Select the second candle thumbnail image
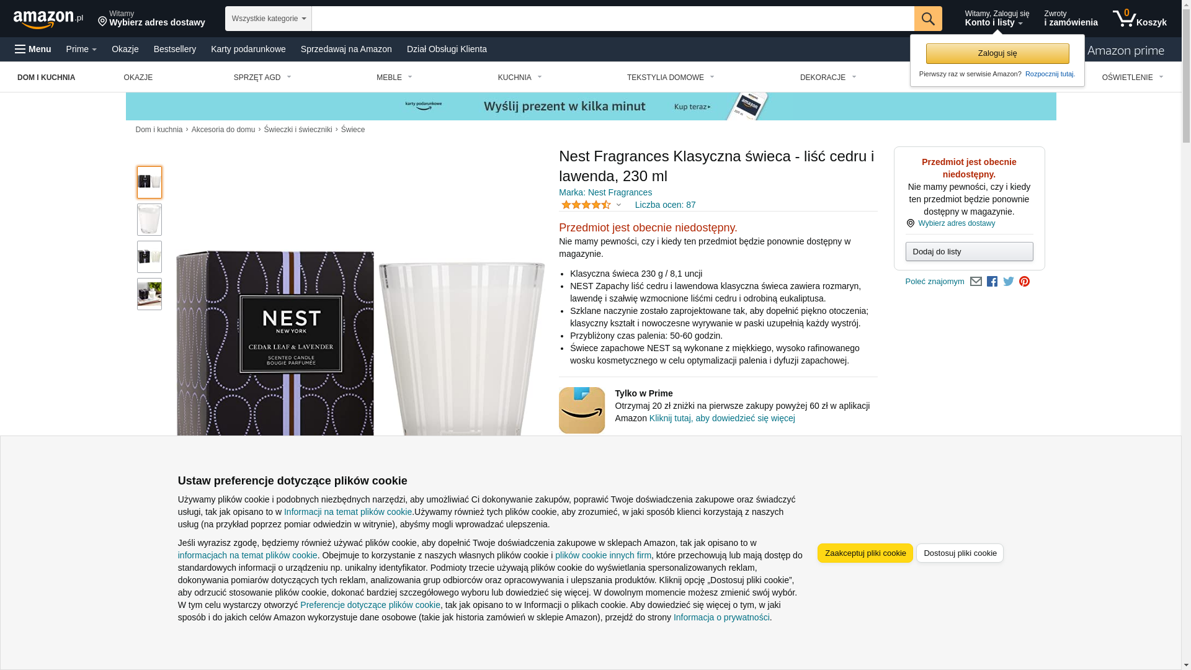Screen dimensions: 1191x670 tap(149, 220)
